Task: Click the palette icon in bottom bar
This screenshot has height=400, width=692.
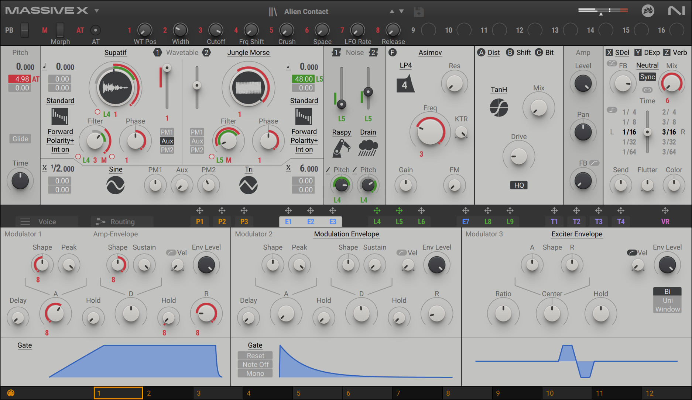Action: tap(11, 393)
